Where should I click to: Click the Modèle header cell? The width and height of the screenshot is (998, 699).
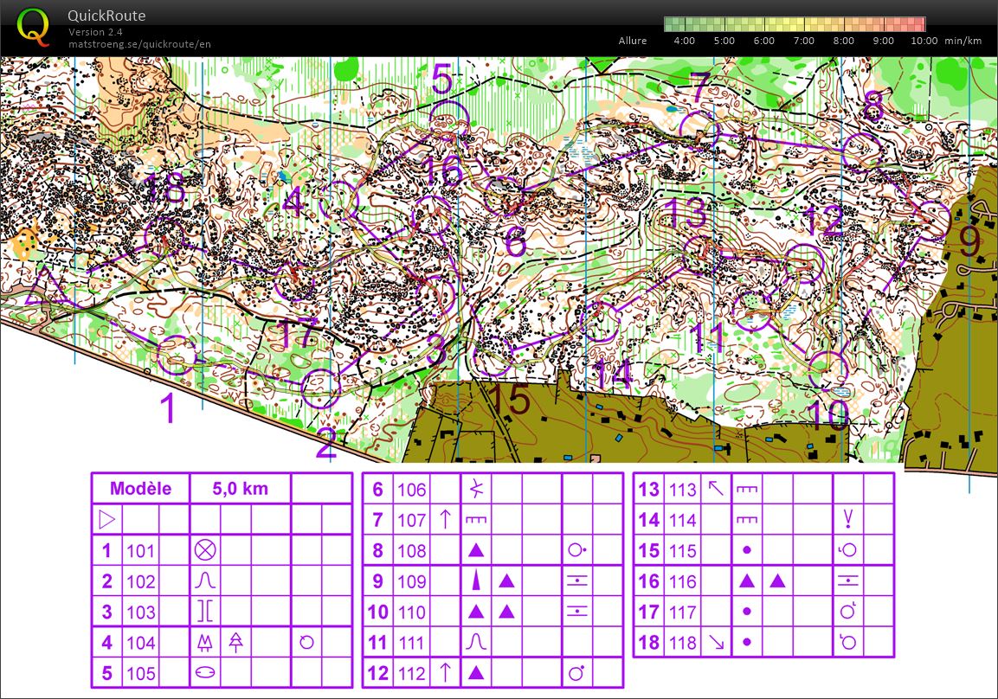(x=140, y=489)
